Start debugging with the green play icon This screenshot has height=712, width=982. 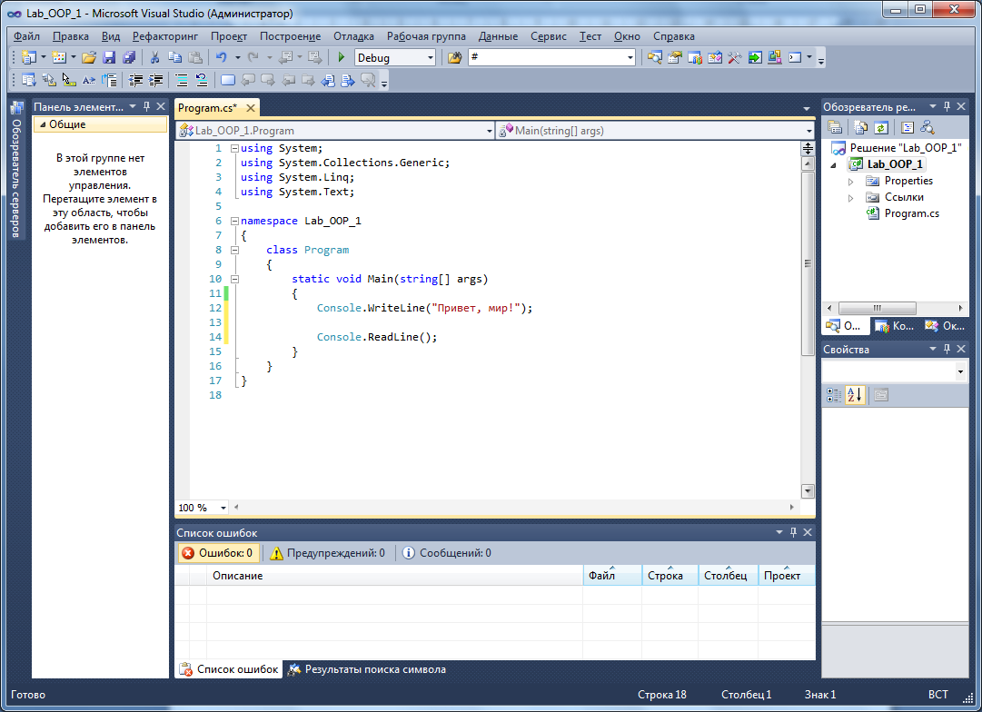pyautogui.click(x=342, y=57)
